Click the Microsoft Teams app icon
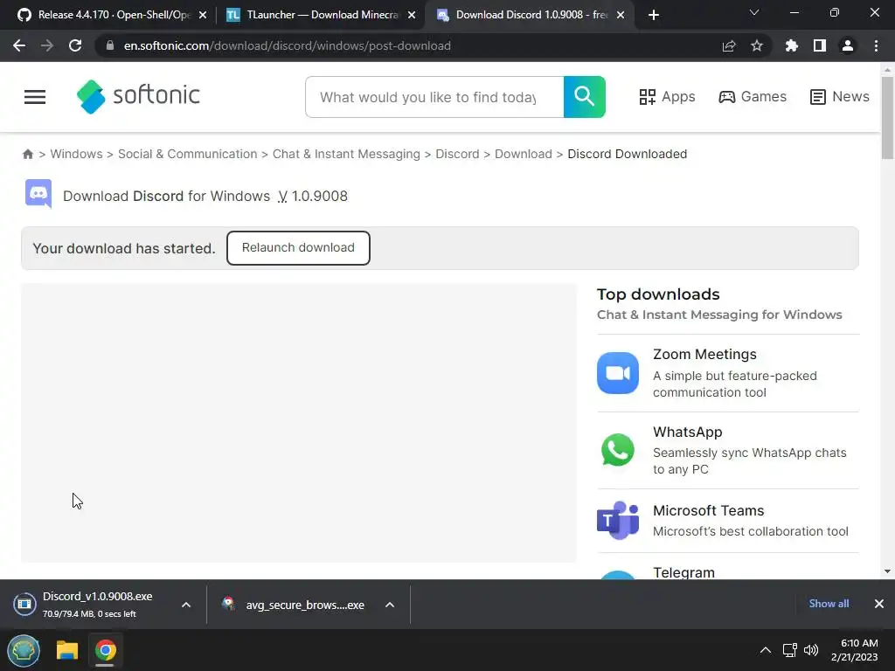 click(x=618, y=521)
